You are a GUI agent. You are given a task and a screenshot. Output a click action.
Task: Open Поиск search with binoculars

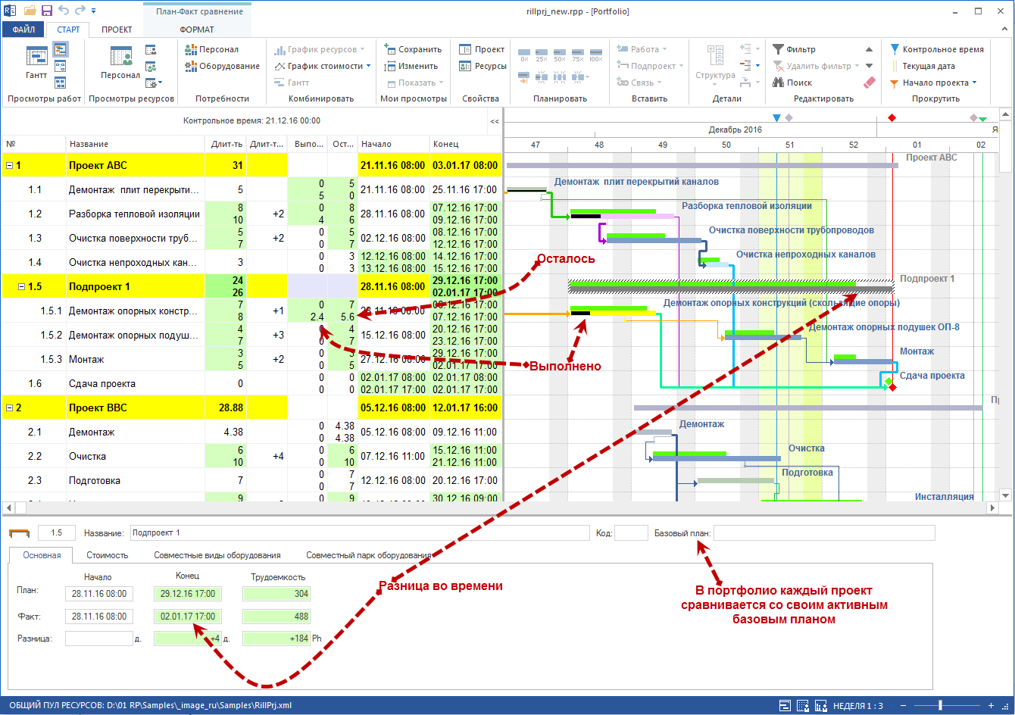[x=793, y=83]
